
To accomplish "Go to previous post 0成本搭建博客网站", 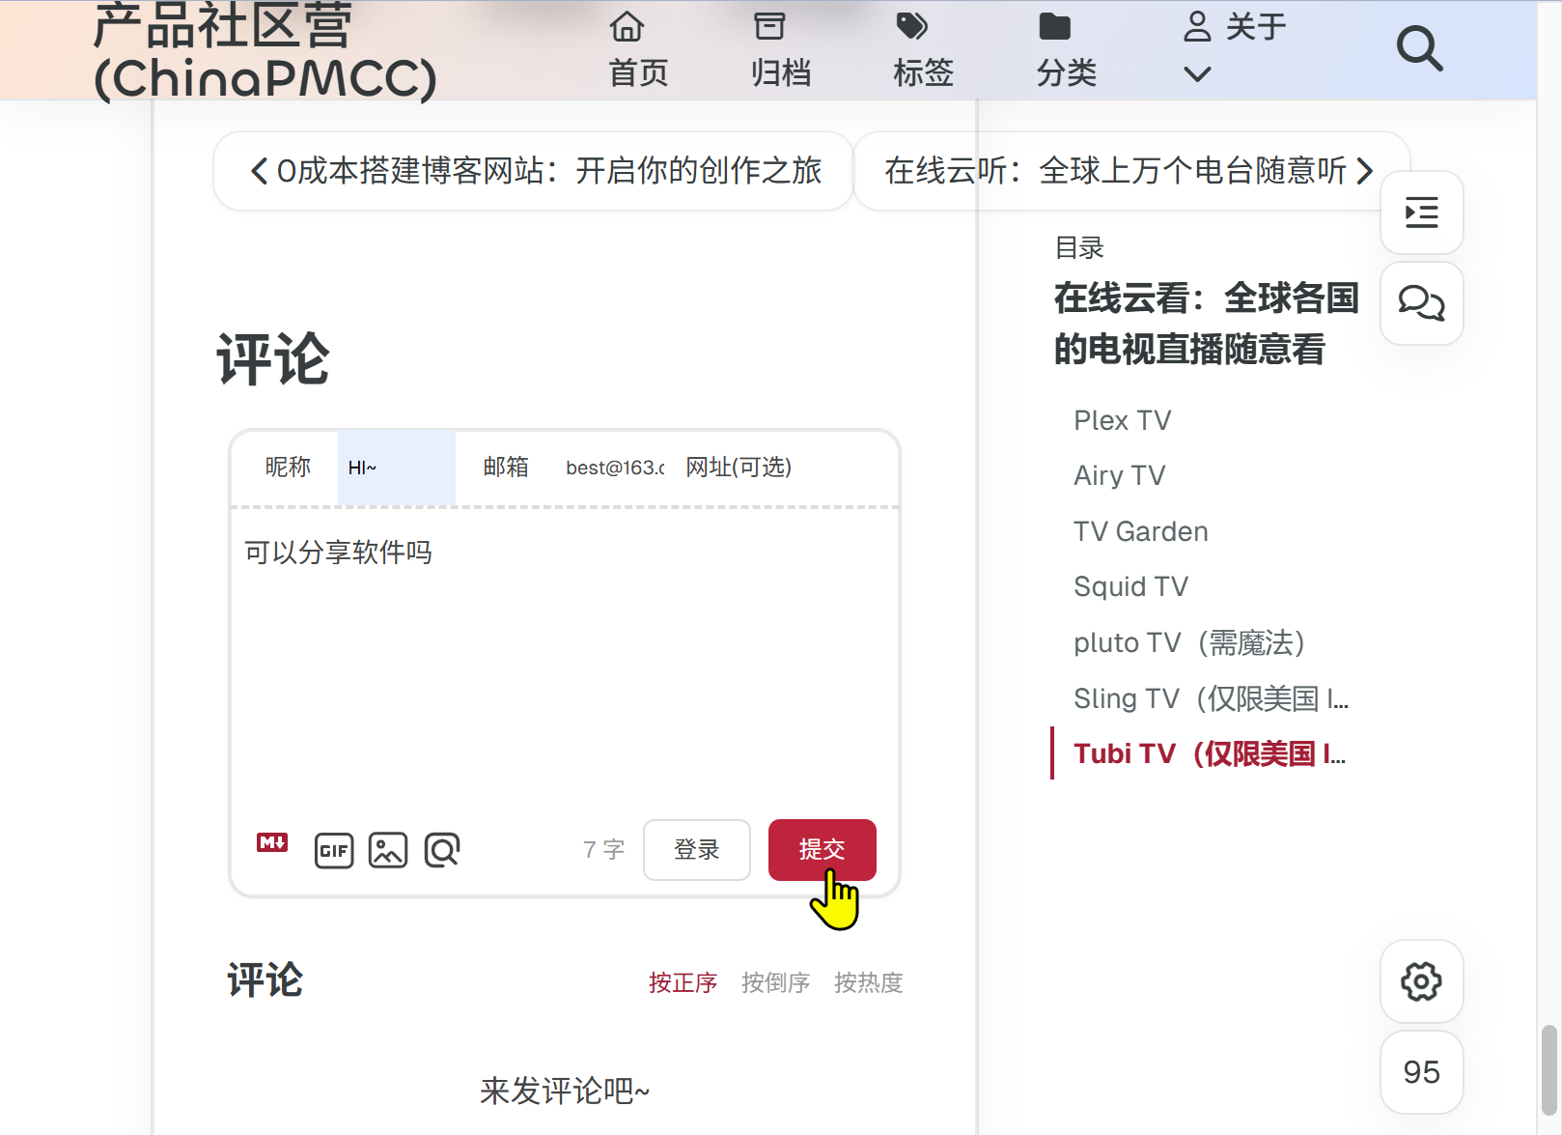I will point(534,171).
